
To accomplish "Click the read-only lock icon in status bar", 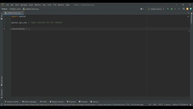I will coord(191,105).
